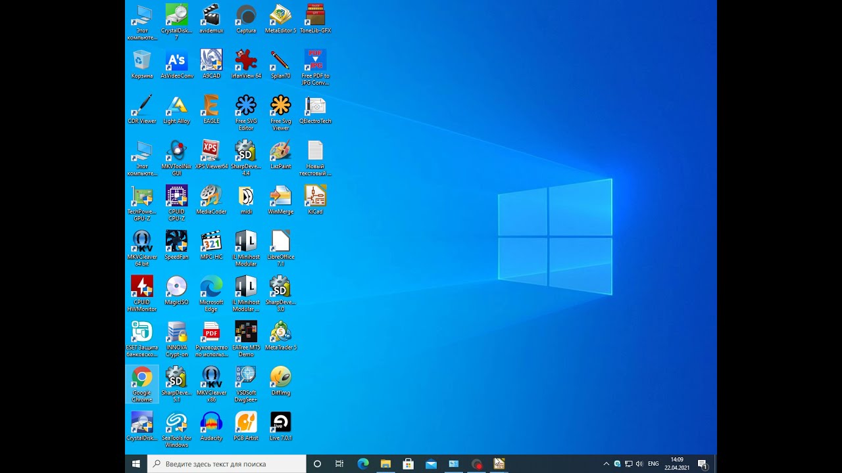The image size is (842, 473).
Task: Open the Splan70 shortcut
Action: pyautogui.click(x=281, y=64)
